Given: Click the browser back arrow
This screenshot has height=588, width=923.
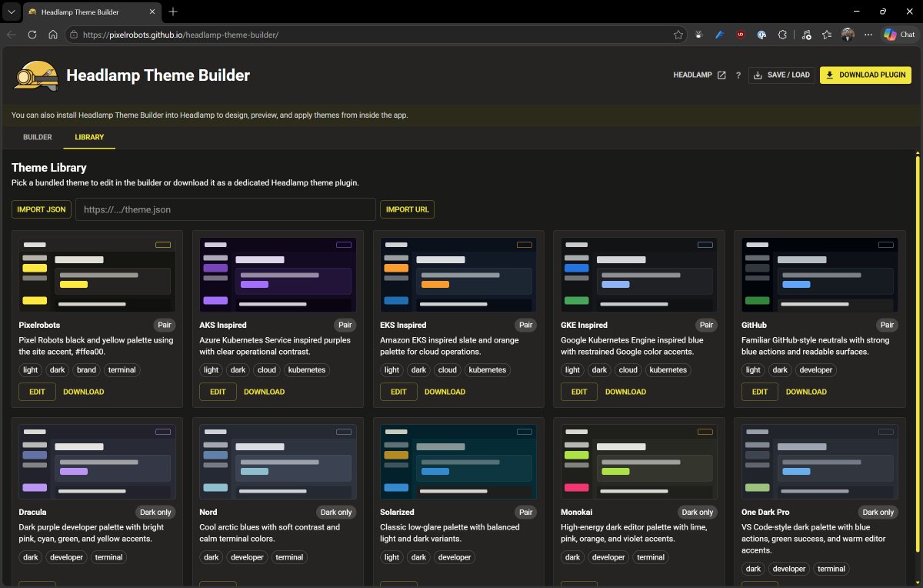Looking at the screenshot, I should [12, 35].
